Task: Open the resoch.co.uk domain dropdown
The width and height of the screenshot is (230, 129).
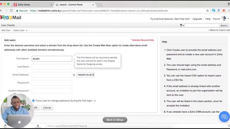Action: tap(86, 75)
